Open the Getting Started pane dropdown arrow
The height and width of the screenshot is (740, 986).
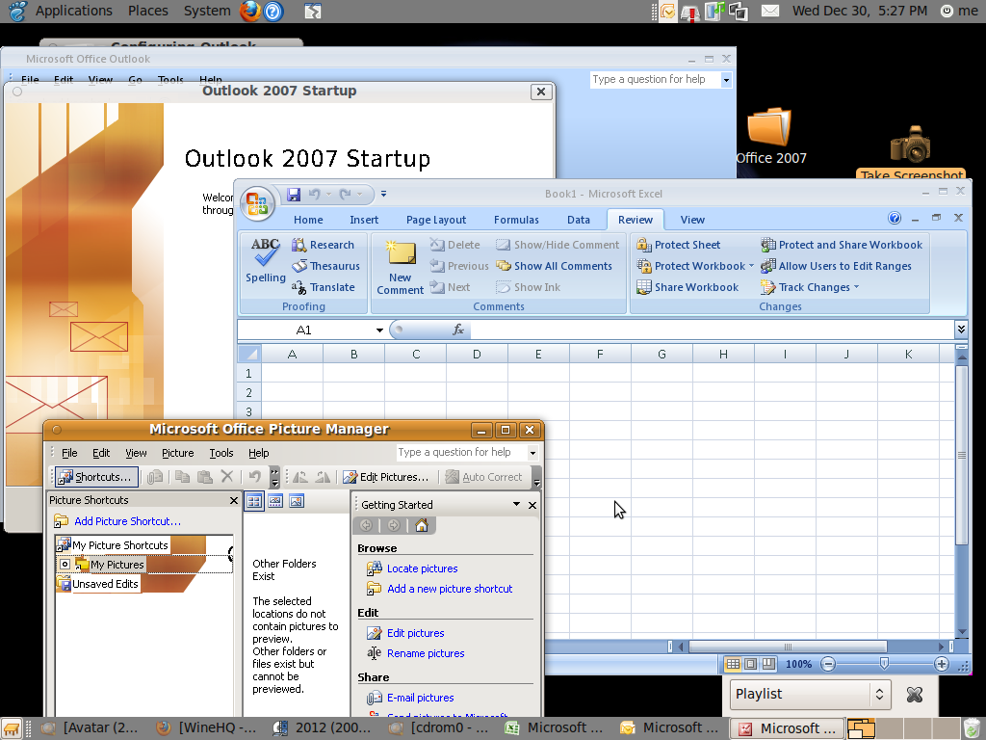516,505
